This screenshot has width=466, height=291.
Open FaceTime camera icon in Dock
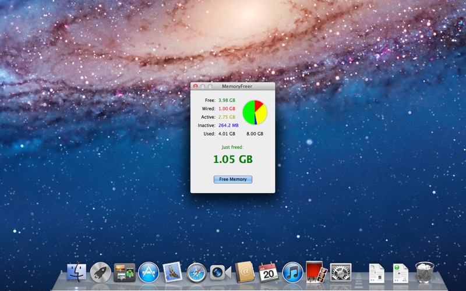221,272
